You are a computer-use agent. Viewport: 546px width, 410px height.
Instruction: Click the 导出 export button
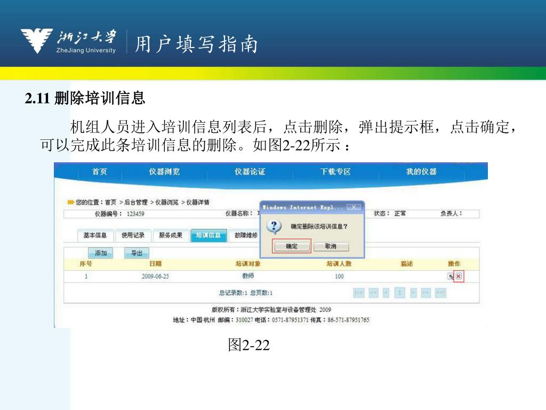click(x=137, y=253)
